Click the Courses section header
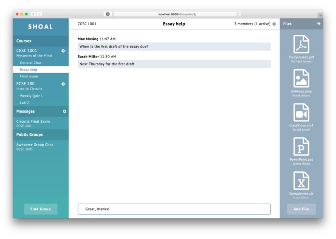Screen dimensions: 336x239 [41, 41]
